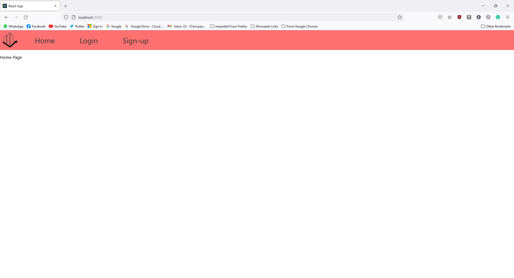Click the React App site logo
The image size is (514, 278).
10,40
